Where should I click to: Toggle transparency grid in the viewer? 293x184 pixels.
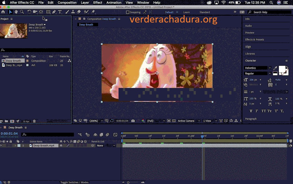174,121
